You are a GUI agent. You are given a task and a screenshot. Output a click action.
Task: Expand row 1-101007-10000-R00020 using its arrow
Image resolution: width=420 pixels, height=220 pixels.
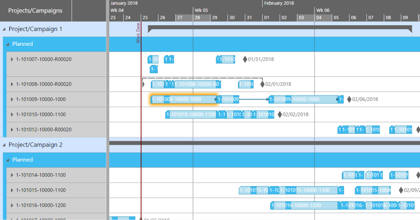click(12, 59)
